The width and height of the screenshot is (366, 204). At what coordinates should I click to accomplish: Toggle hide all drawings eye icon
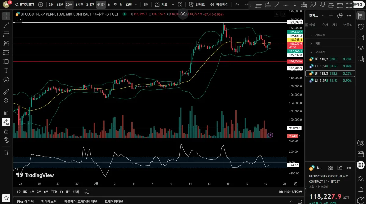[6, 140]
